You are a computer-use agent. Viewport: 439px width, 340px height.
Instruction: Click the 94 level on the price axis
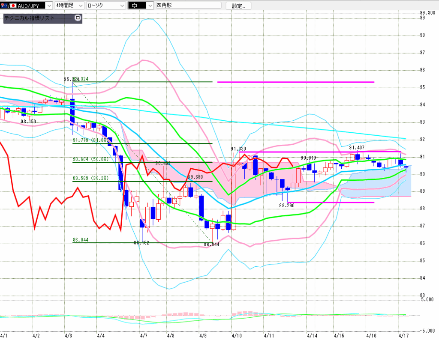[x=422, y=104]
